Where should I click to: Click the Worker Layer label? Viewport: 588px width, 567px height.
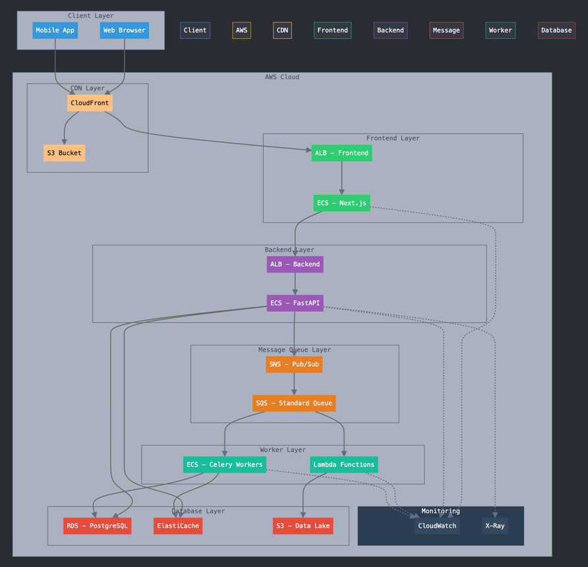tap(283, 450)
